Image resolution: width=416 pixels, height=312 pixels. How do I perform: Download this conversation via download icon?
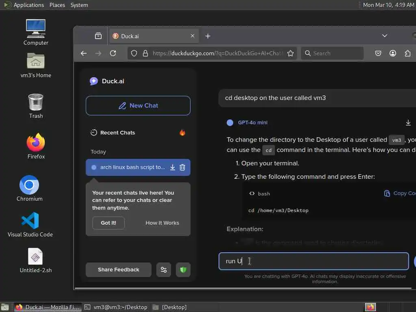click(x=408, y=122)
